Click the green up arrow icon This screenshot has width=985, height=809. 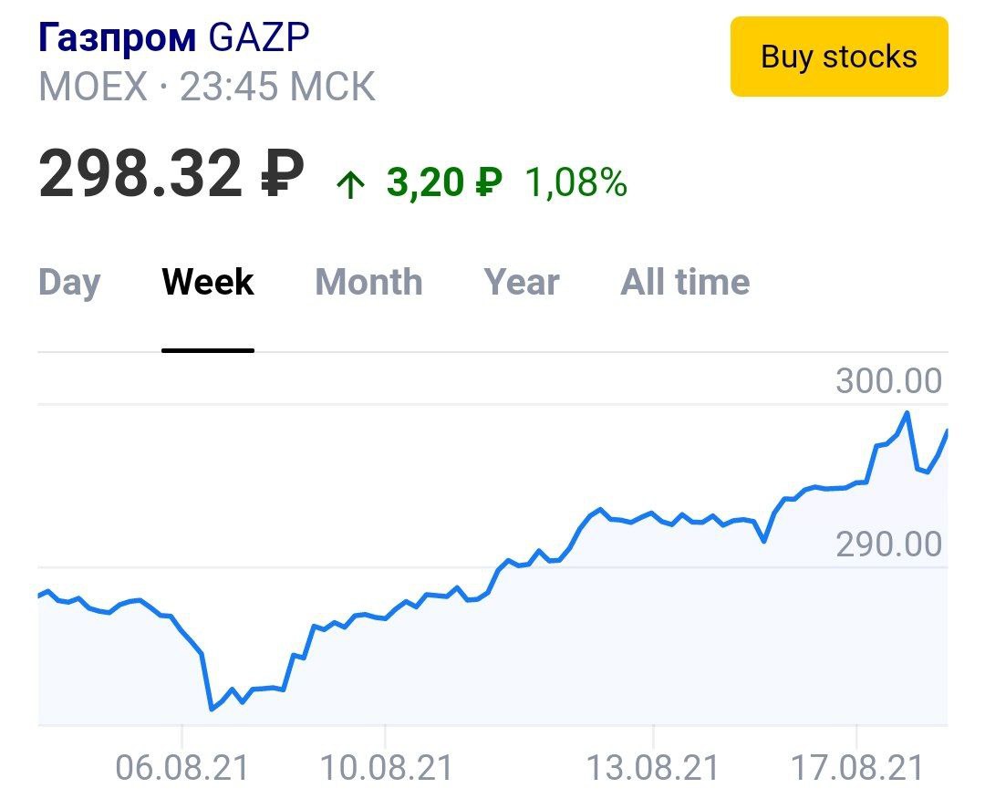349,185
